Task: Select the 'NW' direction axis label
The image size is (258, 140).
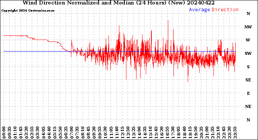Action: point(248,27)
